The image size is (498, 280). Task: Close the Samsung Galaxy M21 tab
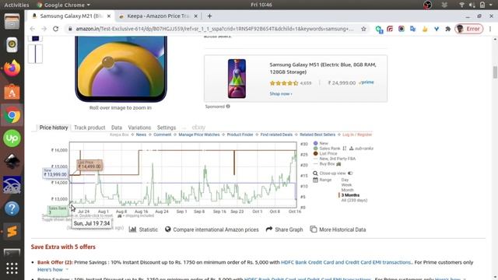coord(109,16)
